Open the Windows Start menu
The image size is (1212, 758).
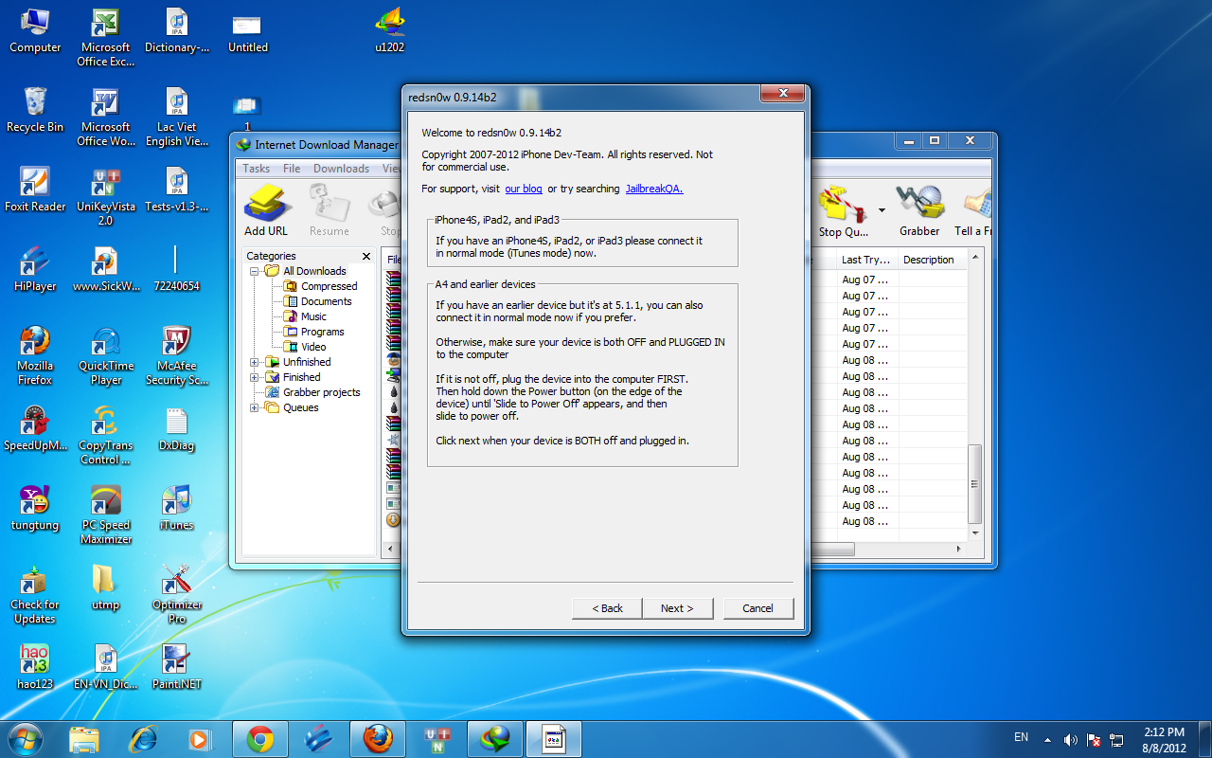tap(26, 739)
